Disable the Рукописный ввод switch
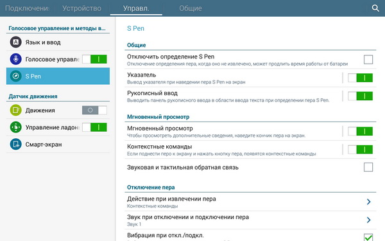Image resolution: width=385 pixels, height=241 pixels. click(x=360, y=96)
